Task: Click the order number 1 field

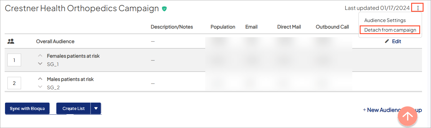Action: coord(14,60)
